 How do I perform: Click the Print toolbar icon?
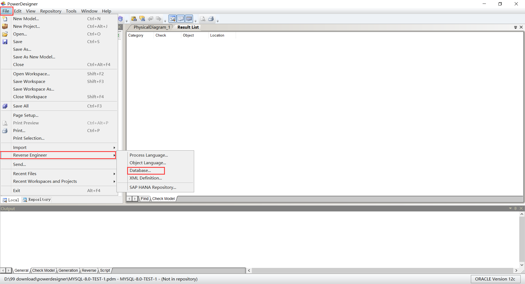pyautogui.click(x=211, y=19)
